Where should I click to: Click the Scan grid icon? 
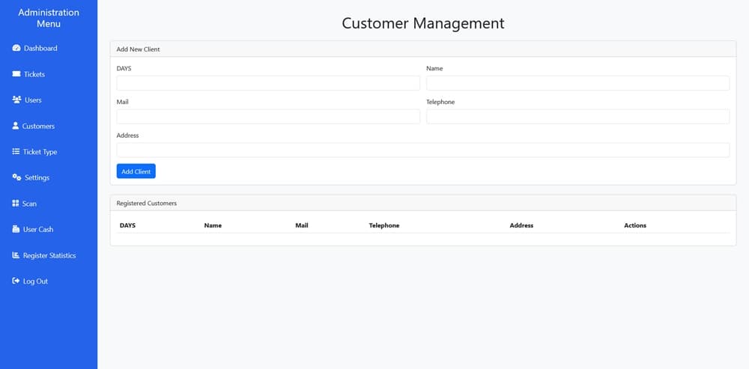(16, 204)
